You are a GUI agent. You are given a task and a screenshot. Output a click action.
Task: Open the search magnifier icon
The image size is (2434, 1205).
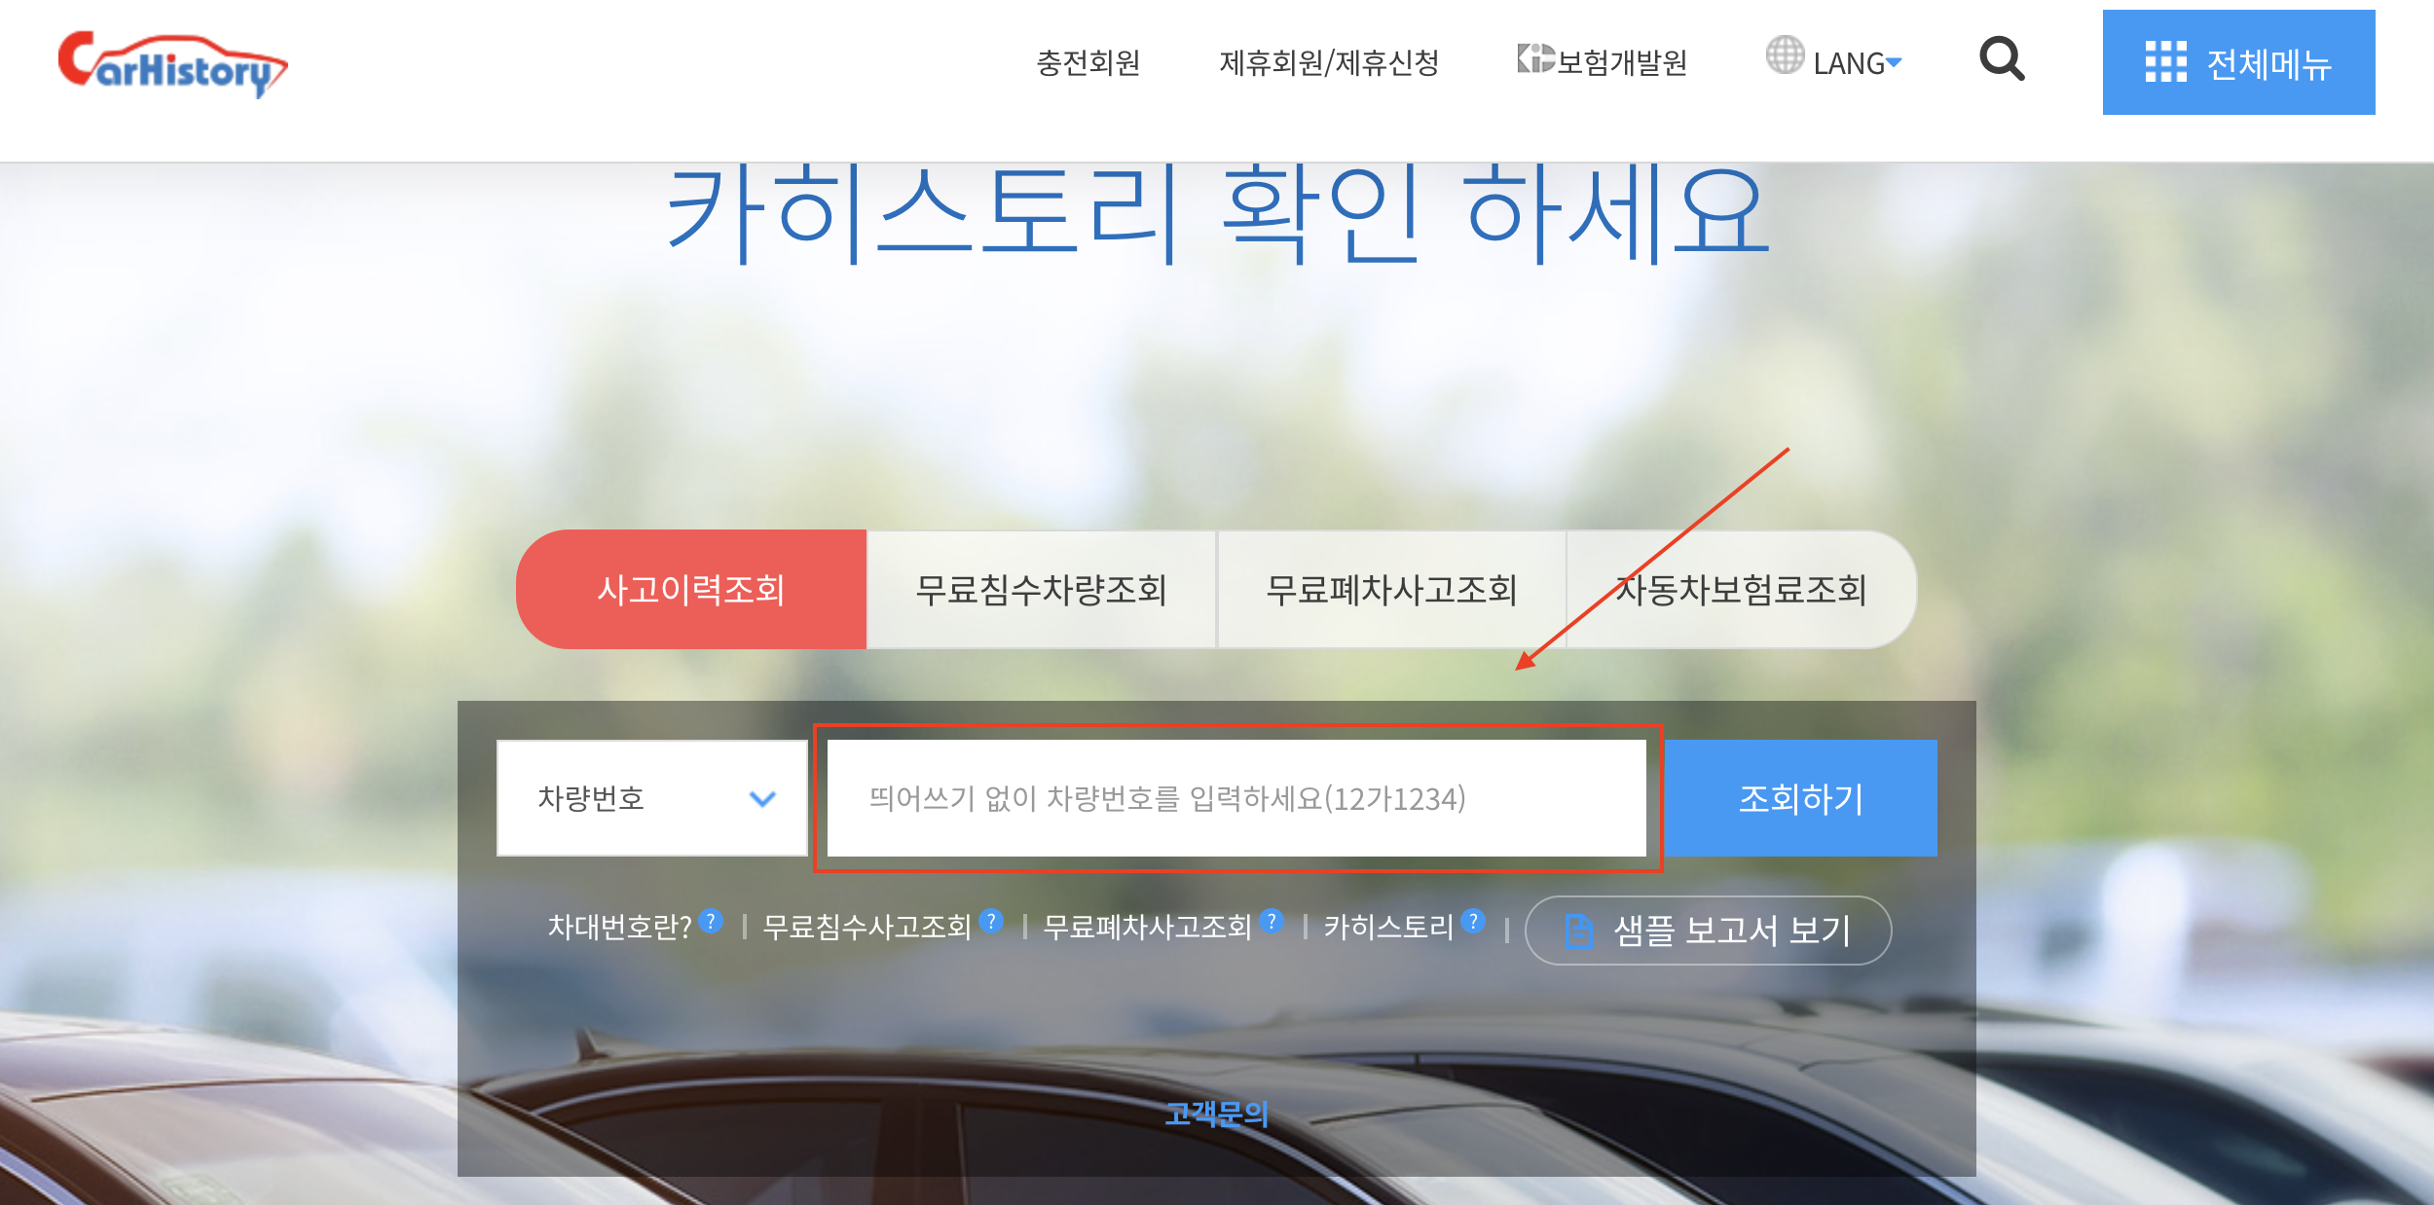pyautogui.click(x=2002, y=60)
